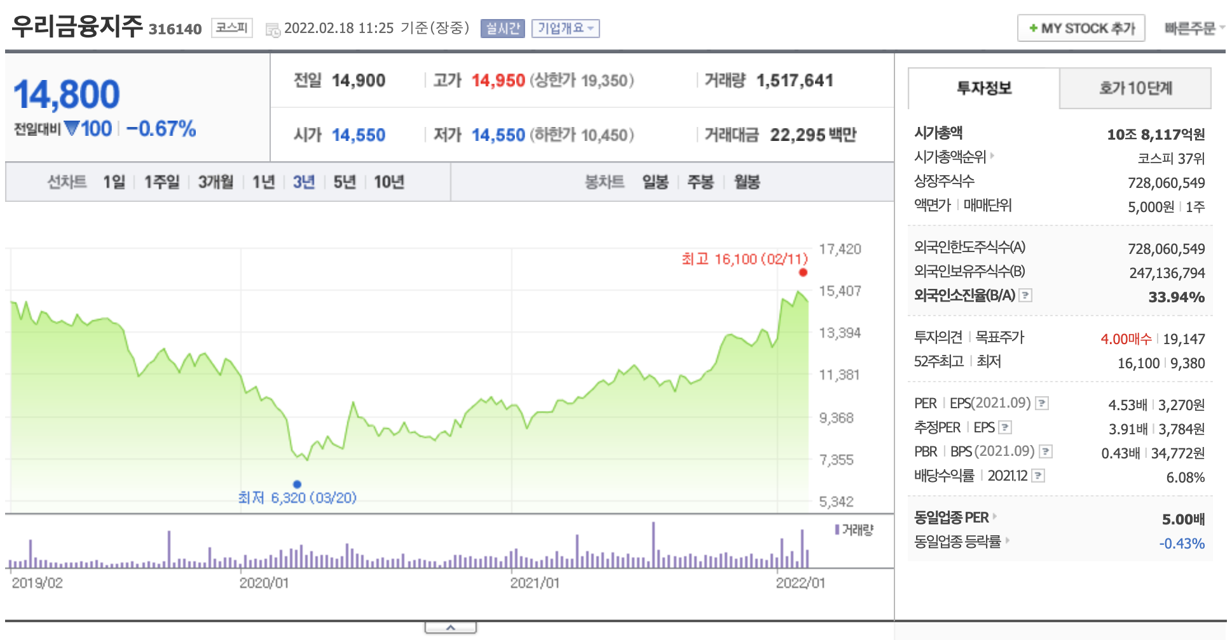Select the 3년 line chart period
The image size is (1232, 640).
click(304, 182)
